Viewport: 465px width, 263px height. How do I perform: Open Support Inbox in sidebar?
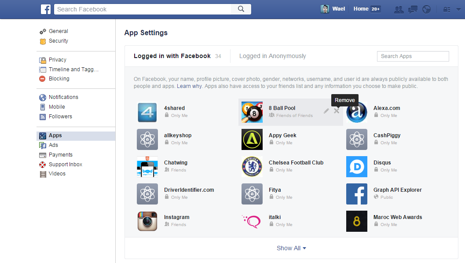pos(65,164)
